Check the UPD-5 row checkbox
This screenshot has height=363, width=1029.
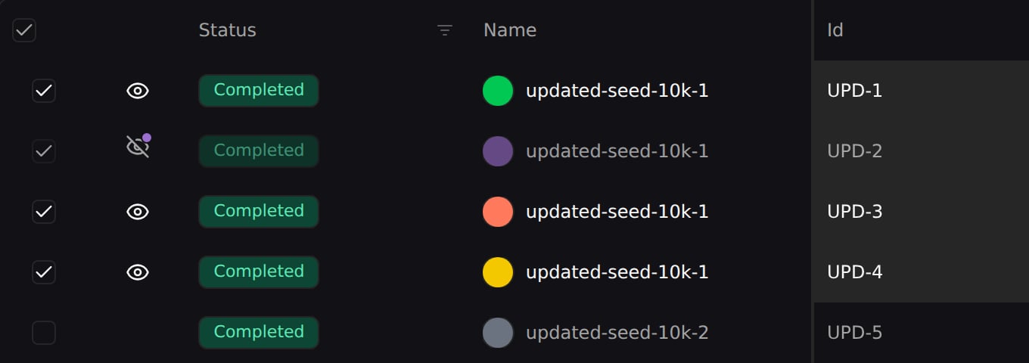point(44,333)
